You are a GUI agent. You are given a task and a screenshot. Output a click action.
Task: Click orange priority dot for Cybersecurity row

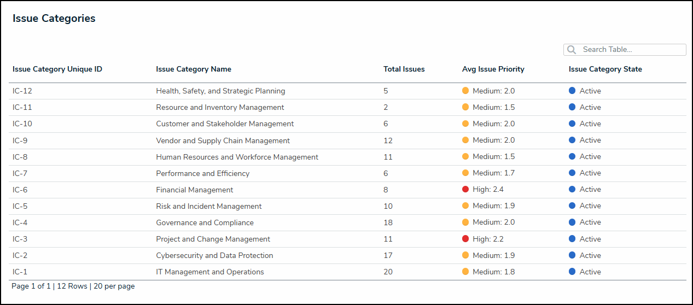tap(465, 255)
